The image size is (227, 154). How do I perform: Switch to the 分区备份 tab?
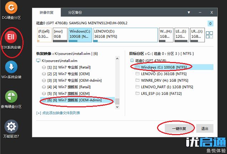point(75,12)
